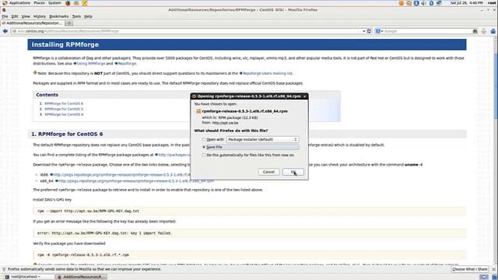
Task: Open the Bookmarks menu
Action: coord(59,16)
